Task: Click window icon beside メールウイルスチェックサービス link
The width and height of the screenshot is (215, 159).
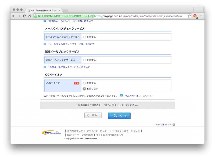Action: [45, 44]
